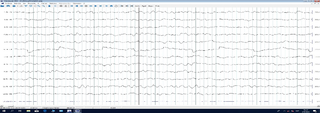The image size is (320, 113).
Task: Select the filter funnel toolbar icon
Action: [x=26, y=6]
